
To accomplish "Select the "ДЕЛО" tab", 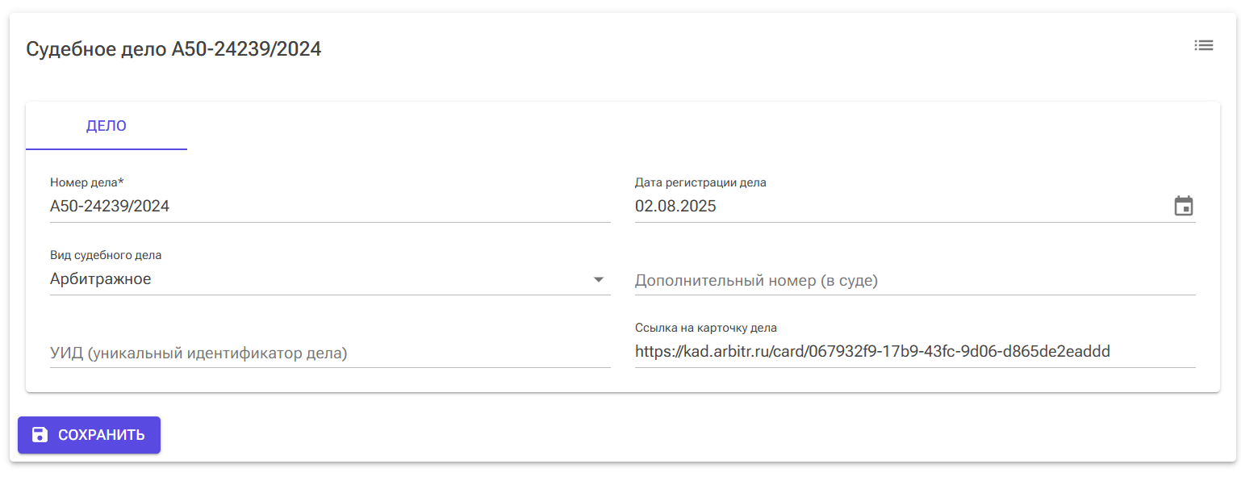I will (x=107, y=126).
